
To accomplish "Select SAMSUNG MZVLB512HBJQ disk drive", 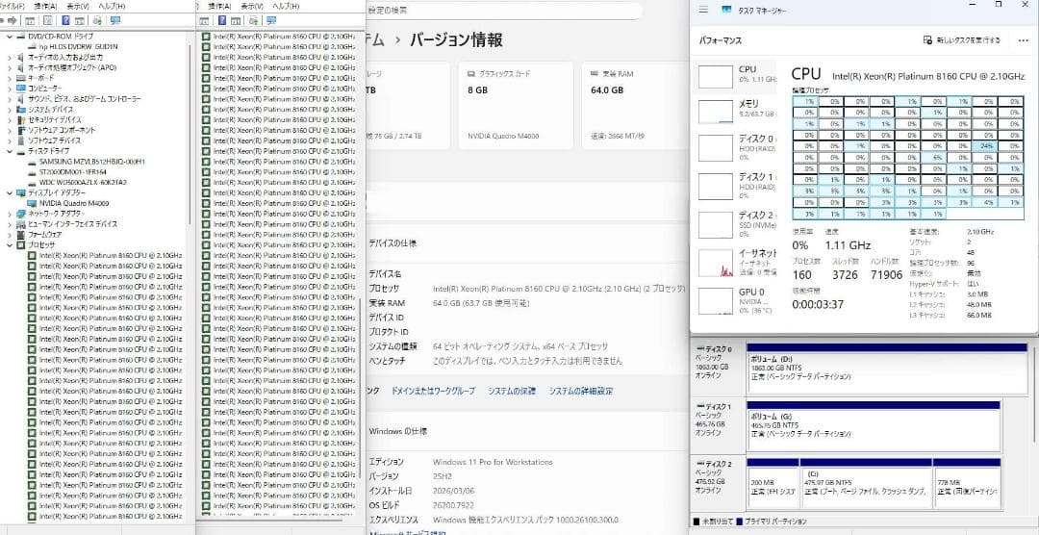I will (87, 161).
